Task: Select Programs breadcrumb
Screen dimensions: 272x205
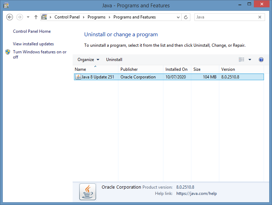Action: coord(96,17)
